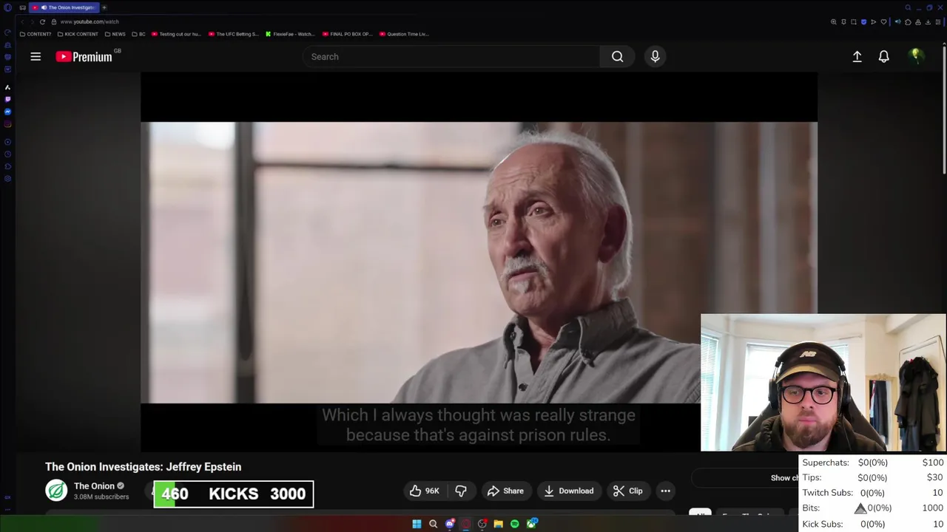Open the send flow arrow icon

point(874,22)
